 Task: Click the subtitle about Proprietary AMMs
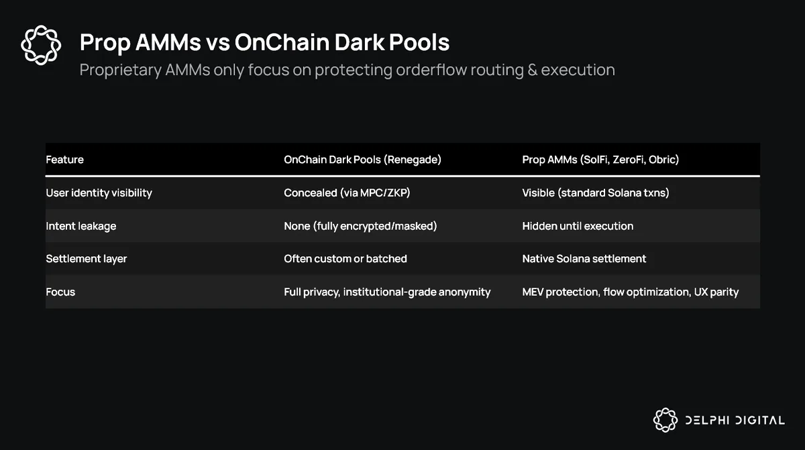347,70
